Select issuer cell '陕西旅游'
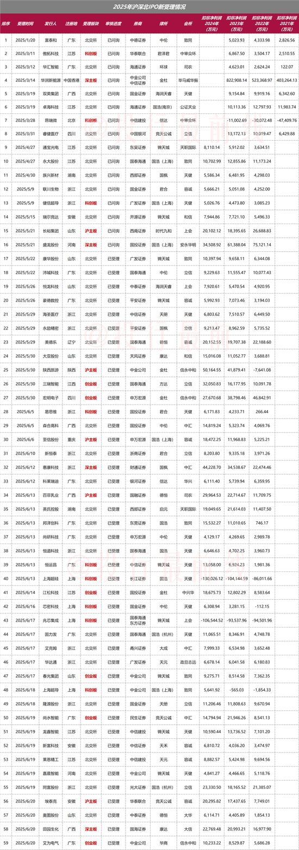 click(x=51, y=370)
